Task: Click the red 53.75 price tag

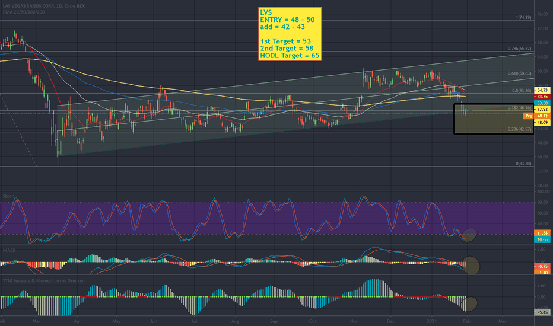Action: click(x=542, y=97)
